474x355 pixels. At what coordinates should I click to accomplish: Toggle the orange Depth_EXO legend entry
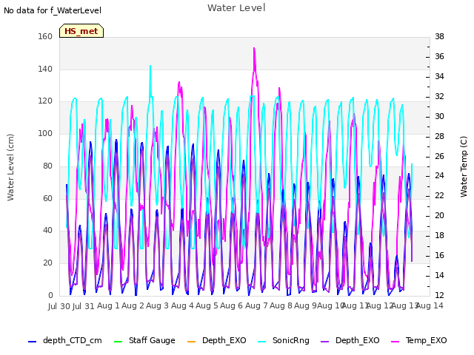(x=217, y=340)
